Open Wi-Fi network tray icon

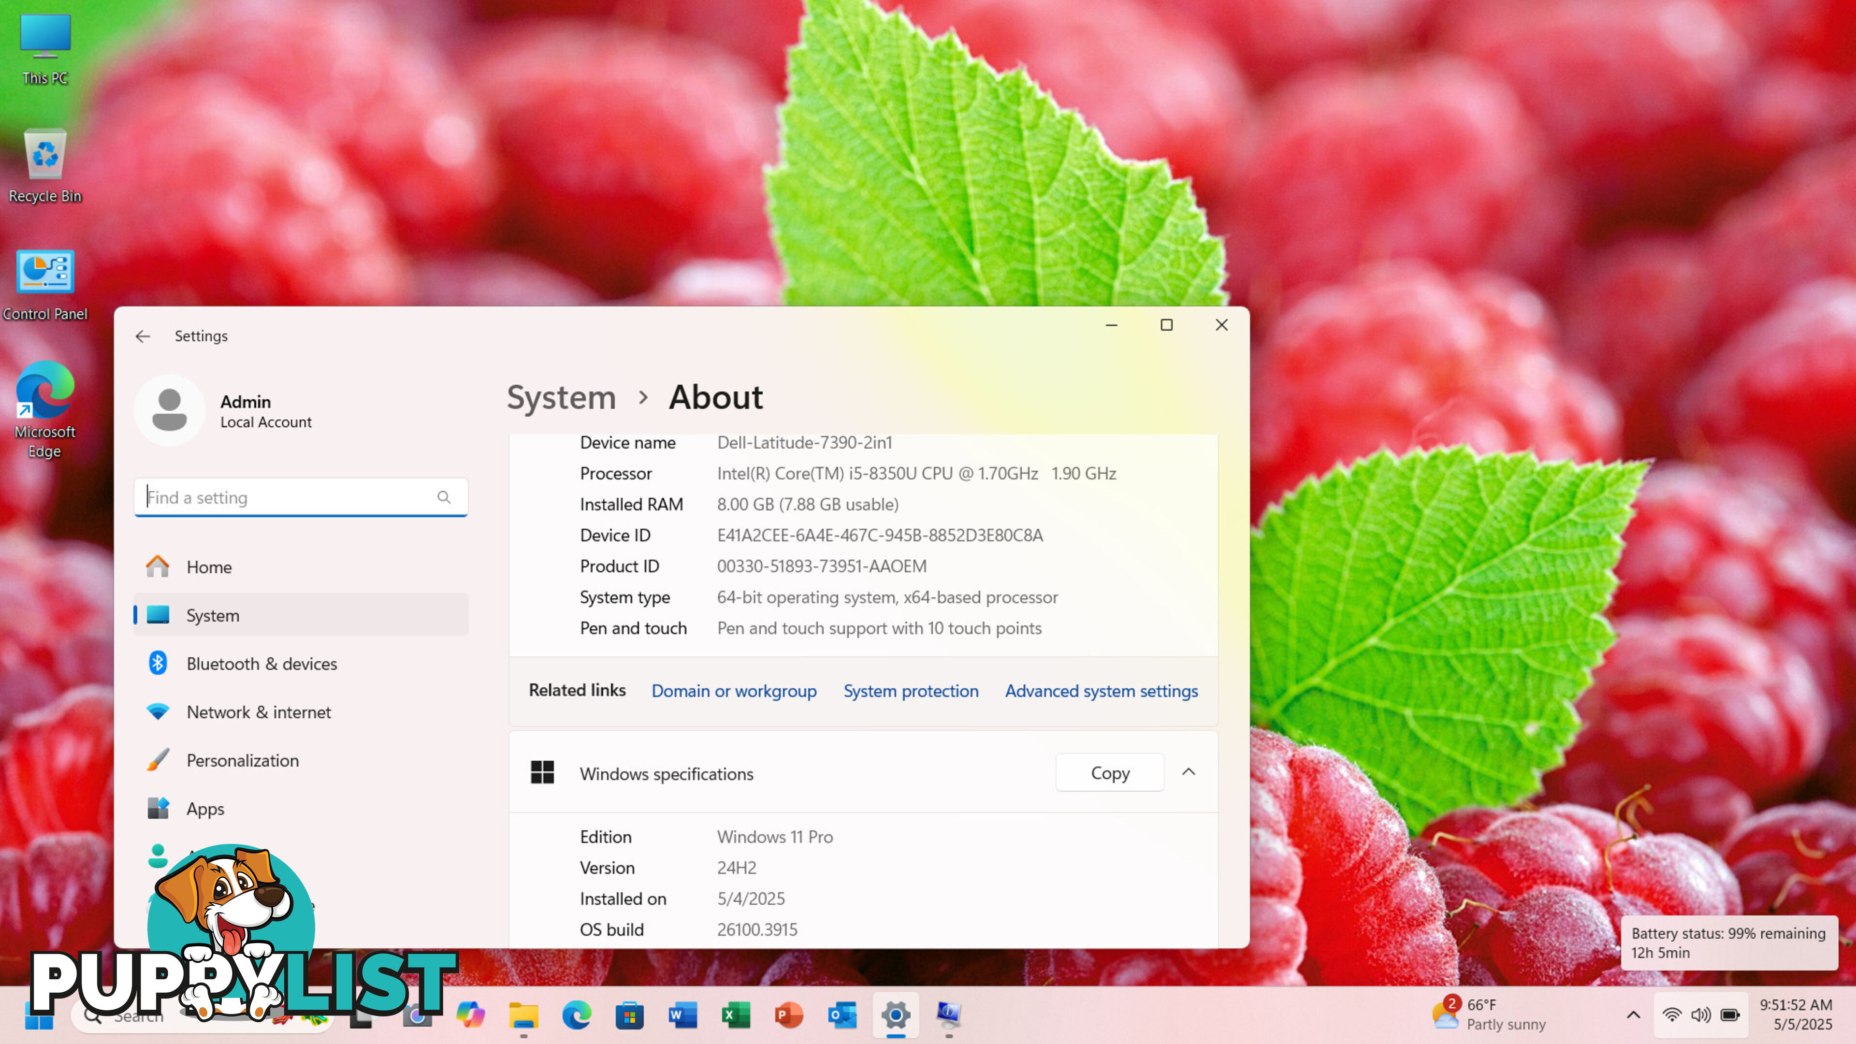(1672, 1015)
